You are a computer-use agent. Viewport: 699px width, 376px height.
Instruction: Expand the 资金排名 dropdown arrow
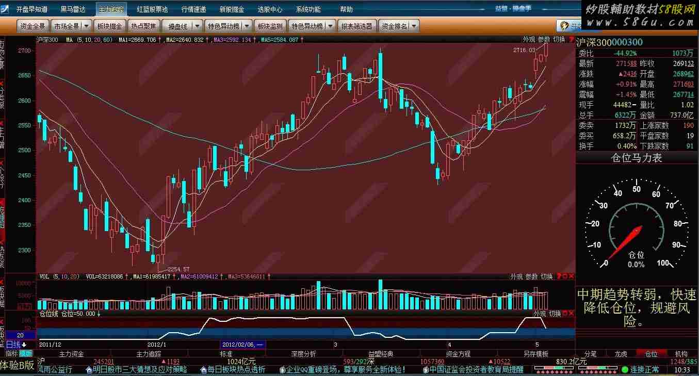[415, 26]
